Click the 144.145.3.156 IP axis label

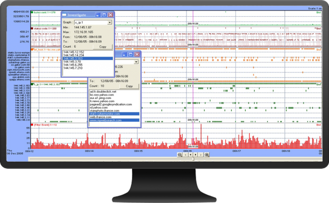pos(22,88)
